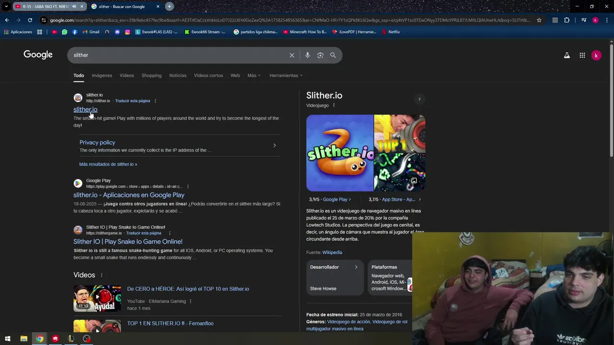
Task: Open the Google Play rating chevron
Action: (350, 199)
